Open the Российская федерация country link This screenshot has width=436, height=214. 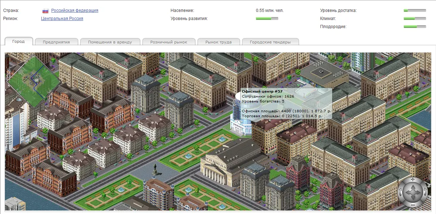coord(75,10)
